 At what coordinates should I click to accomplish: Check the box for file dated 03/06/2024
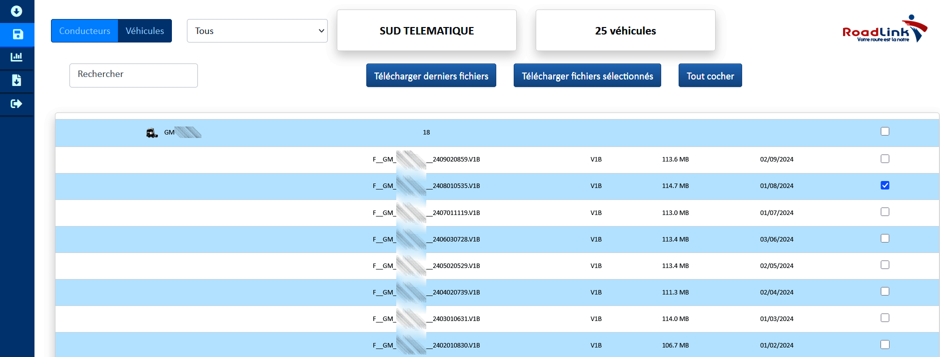click(x=885, y=238)
